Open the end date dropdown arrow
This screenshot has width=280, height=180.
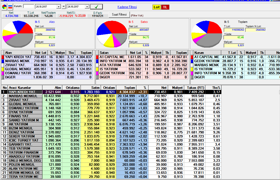point(87,7)
